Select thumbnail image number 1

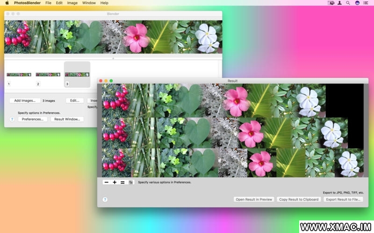click(x=19, y=75)
